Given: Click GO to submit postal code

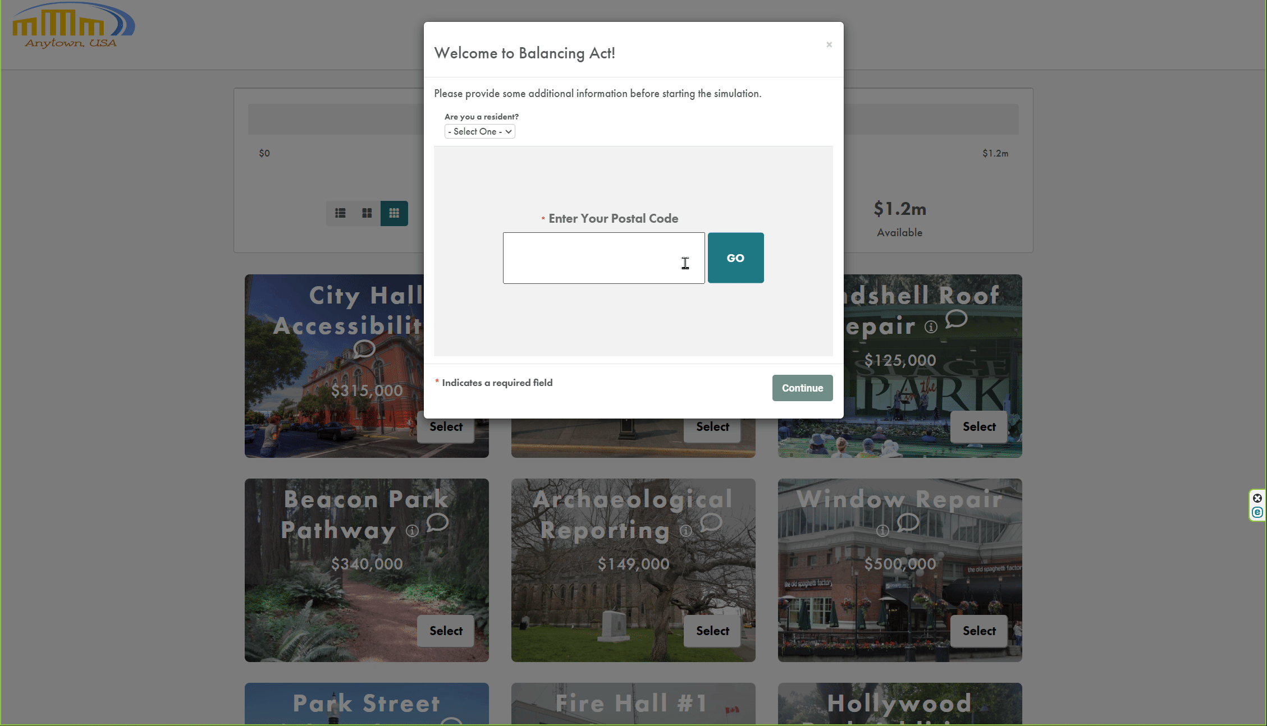Looking at the screenshot, I should [x=735, y=258].
